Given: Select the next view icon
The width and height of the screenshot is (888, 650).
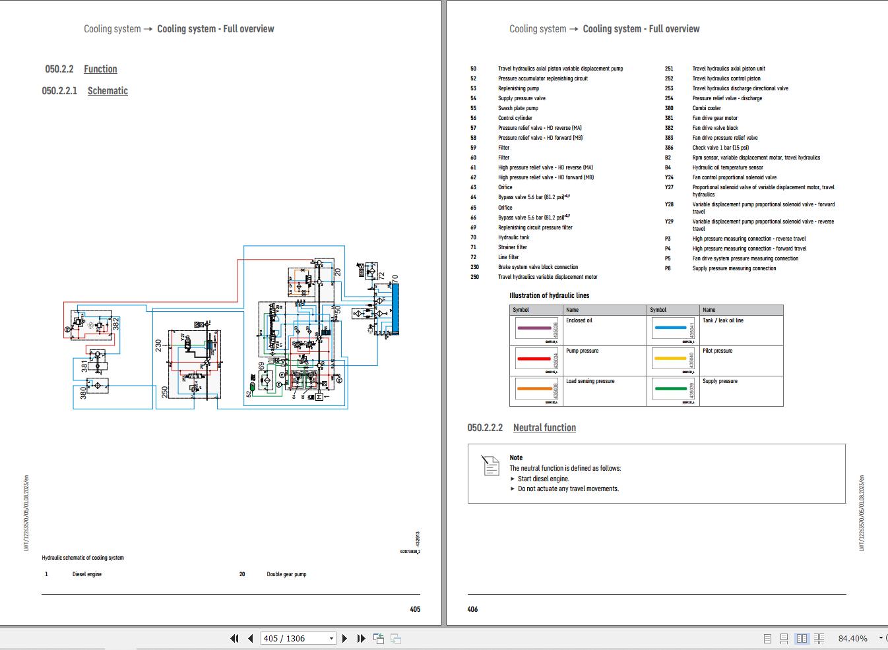Looking at the screenshot, I should coord(395,638).
